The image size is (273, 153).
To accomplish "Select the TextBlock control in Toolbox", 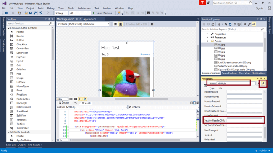I will point(21,119).
